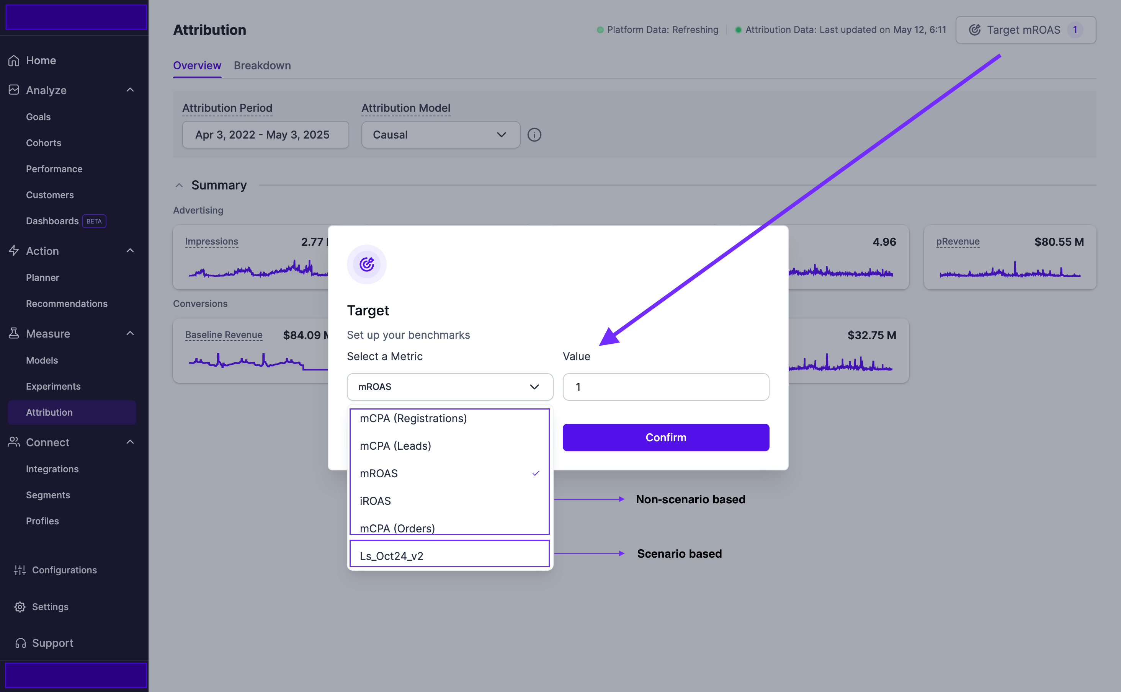Click the Analyze chart icon in sidebar
The width and height of the screenshot is (1121, 692).
pos(14,90)
